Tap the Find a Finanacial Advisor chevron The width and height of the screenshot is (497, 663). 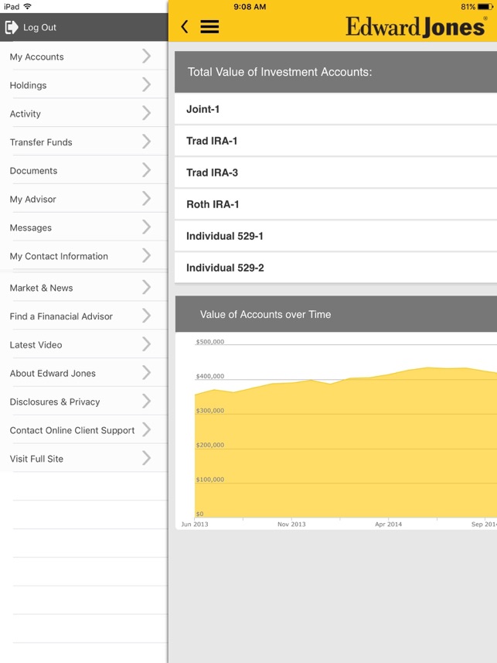146,316
